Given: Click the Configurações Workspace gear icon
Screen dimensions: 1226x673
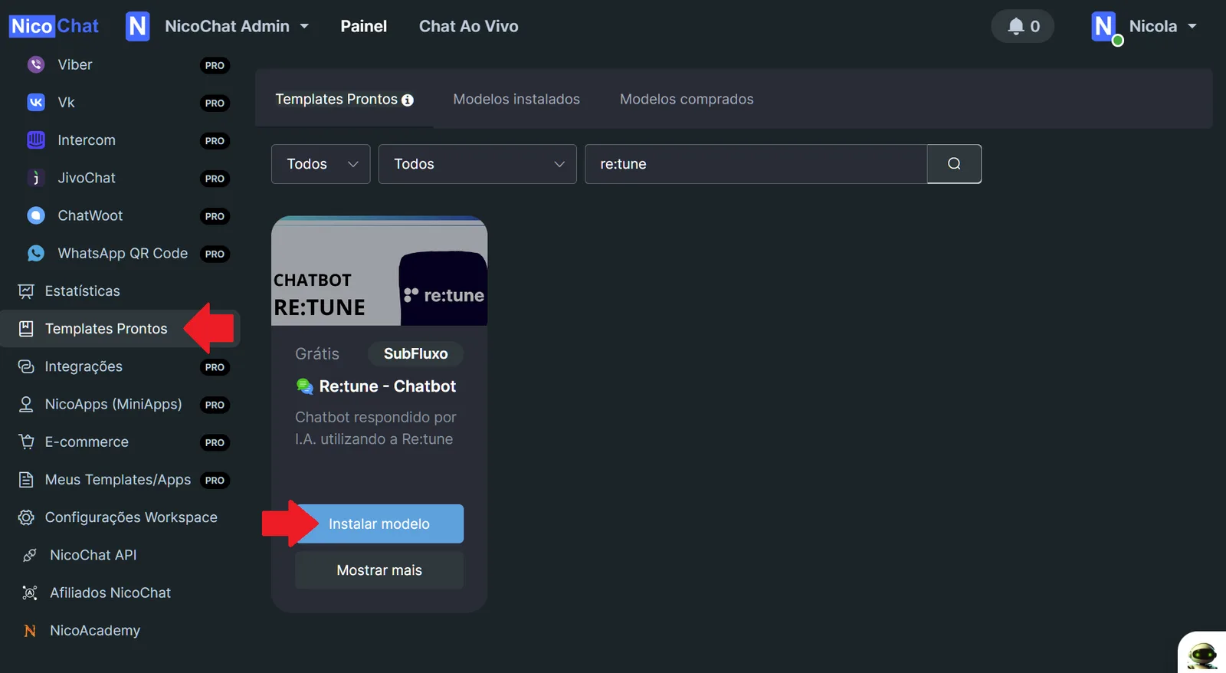Looking at the screenshot, I should (x=26, y=517).
